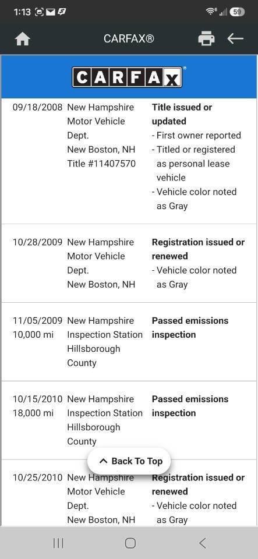Tap the CARFAX® page title

(129, 38)
